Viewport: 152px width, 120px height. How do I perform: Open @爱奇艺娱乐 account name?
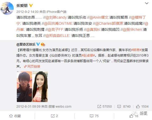26,44
